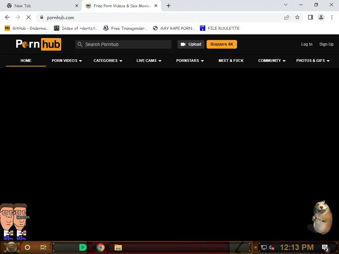Click the magnifier icon in the search box

pos(80,44)
